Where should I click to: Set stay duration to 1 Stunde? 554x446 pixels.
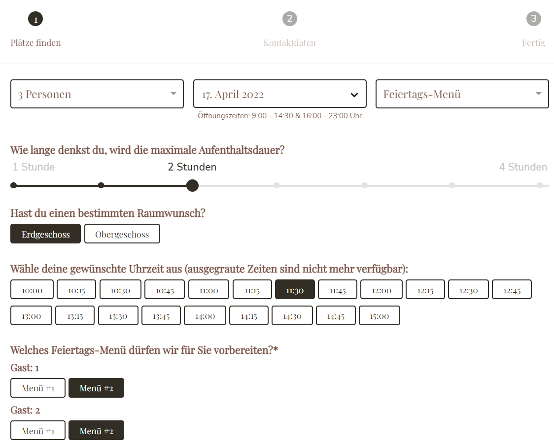click(14, 185)
